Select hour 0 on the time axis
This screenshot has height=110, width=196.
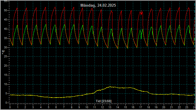(10, 107)
